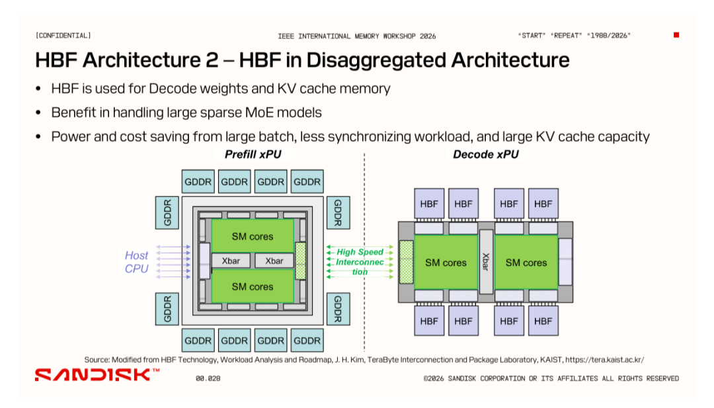
Task: Select the "[CONFIDENTIAL]" header tag
Action: [63, 36]
